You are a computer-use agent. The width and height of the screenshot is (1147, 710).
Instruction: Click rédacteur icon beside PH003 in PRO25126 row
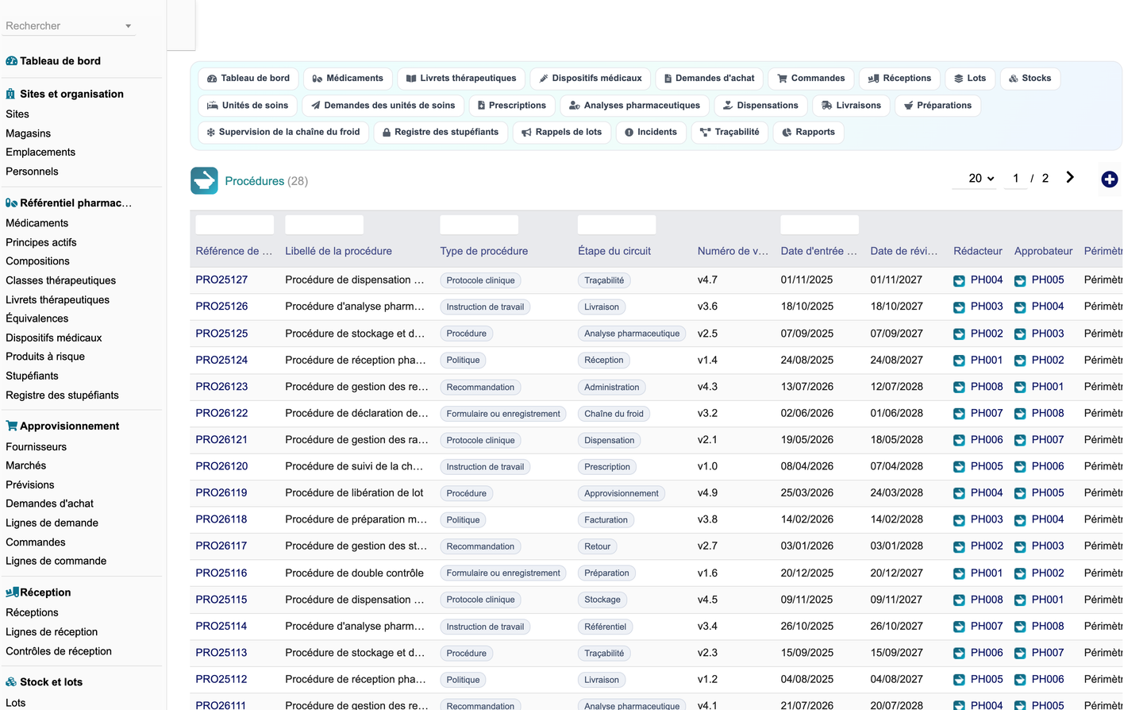point(959,307)
